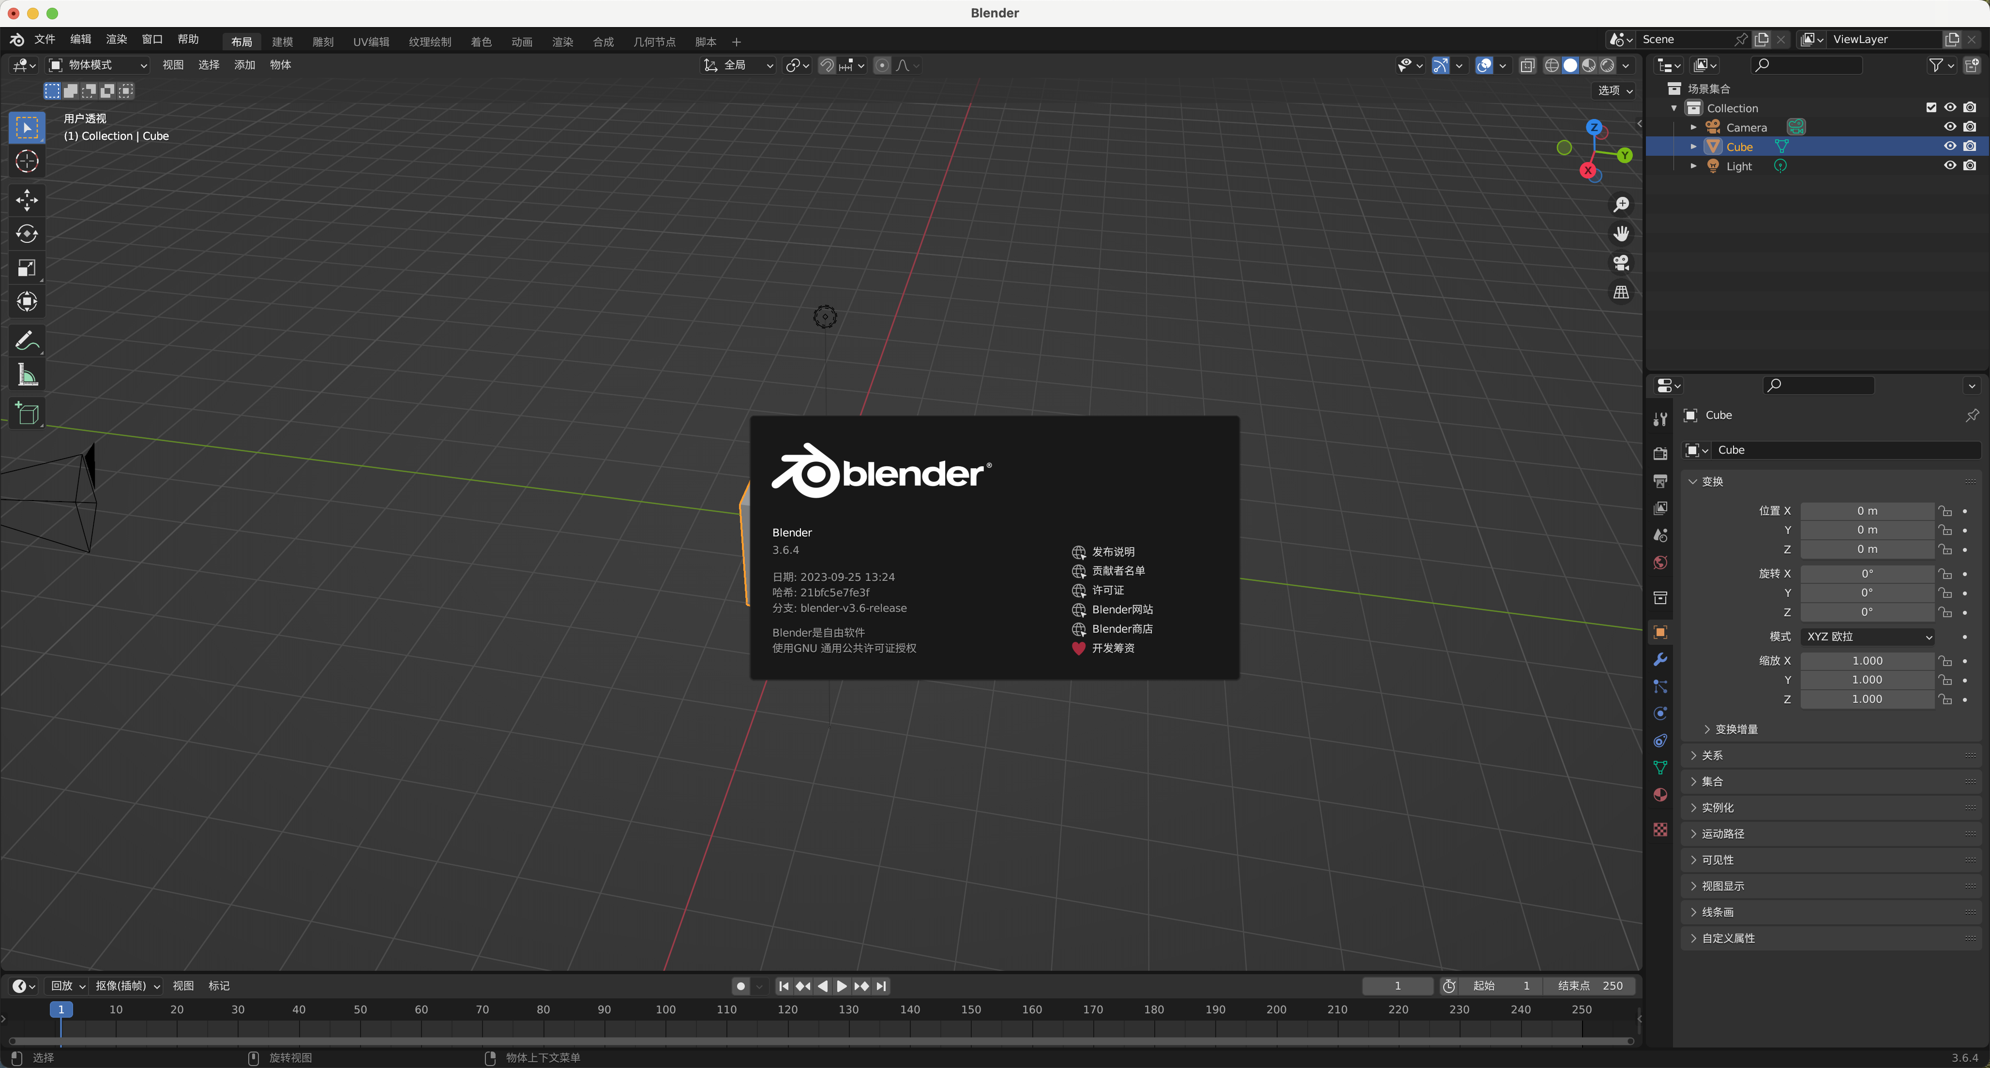This screenshot has height=1068, width=1990.
Task: Switch to the 建模 workspace tab
Action: 283,42
